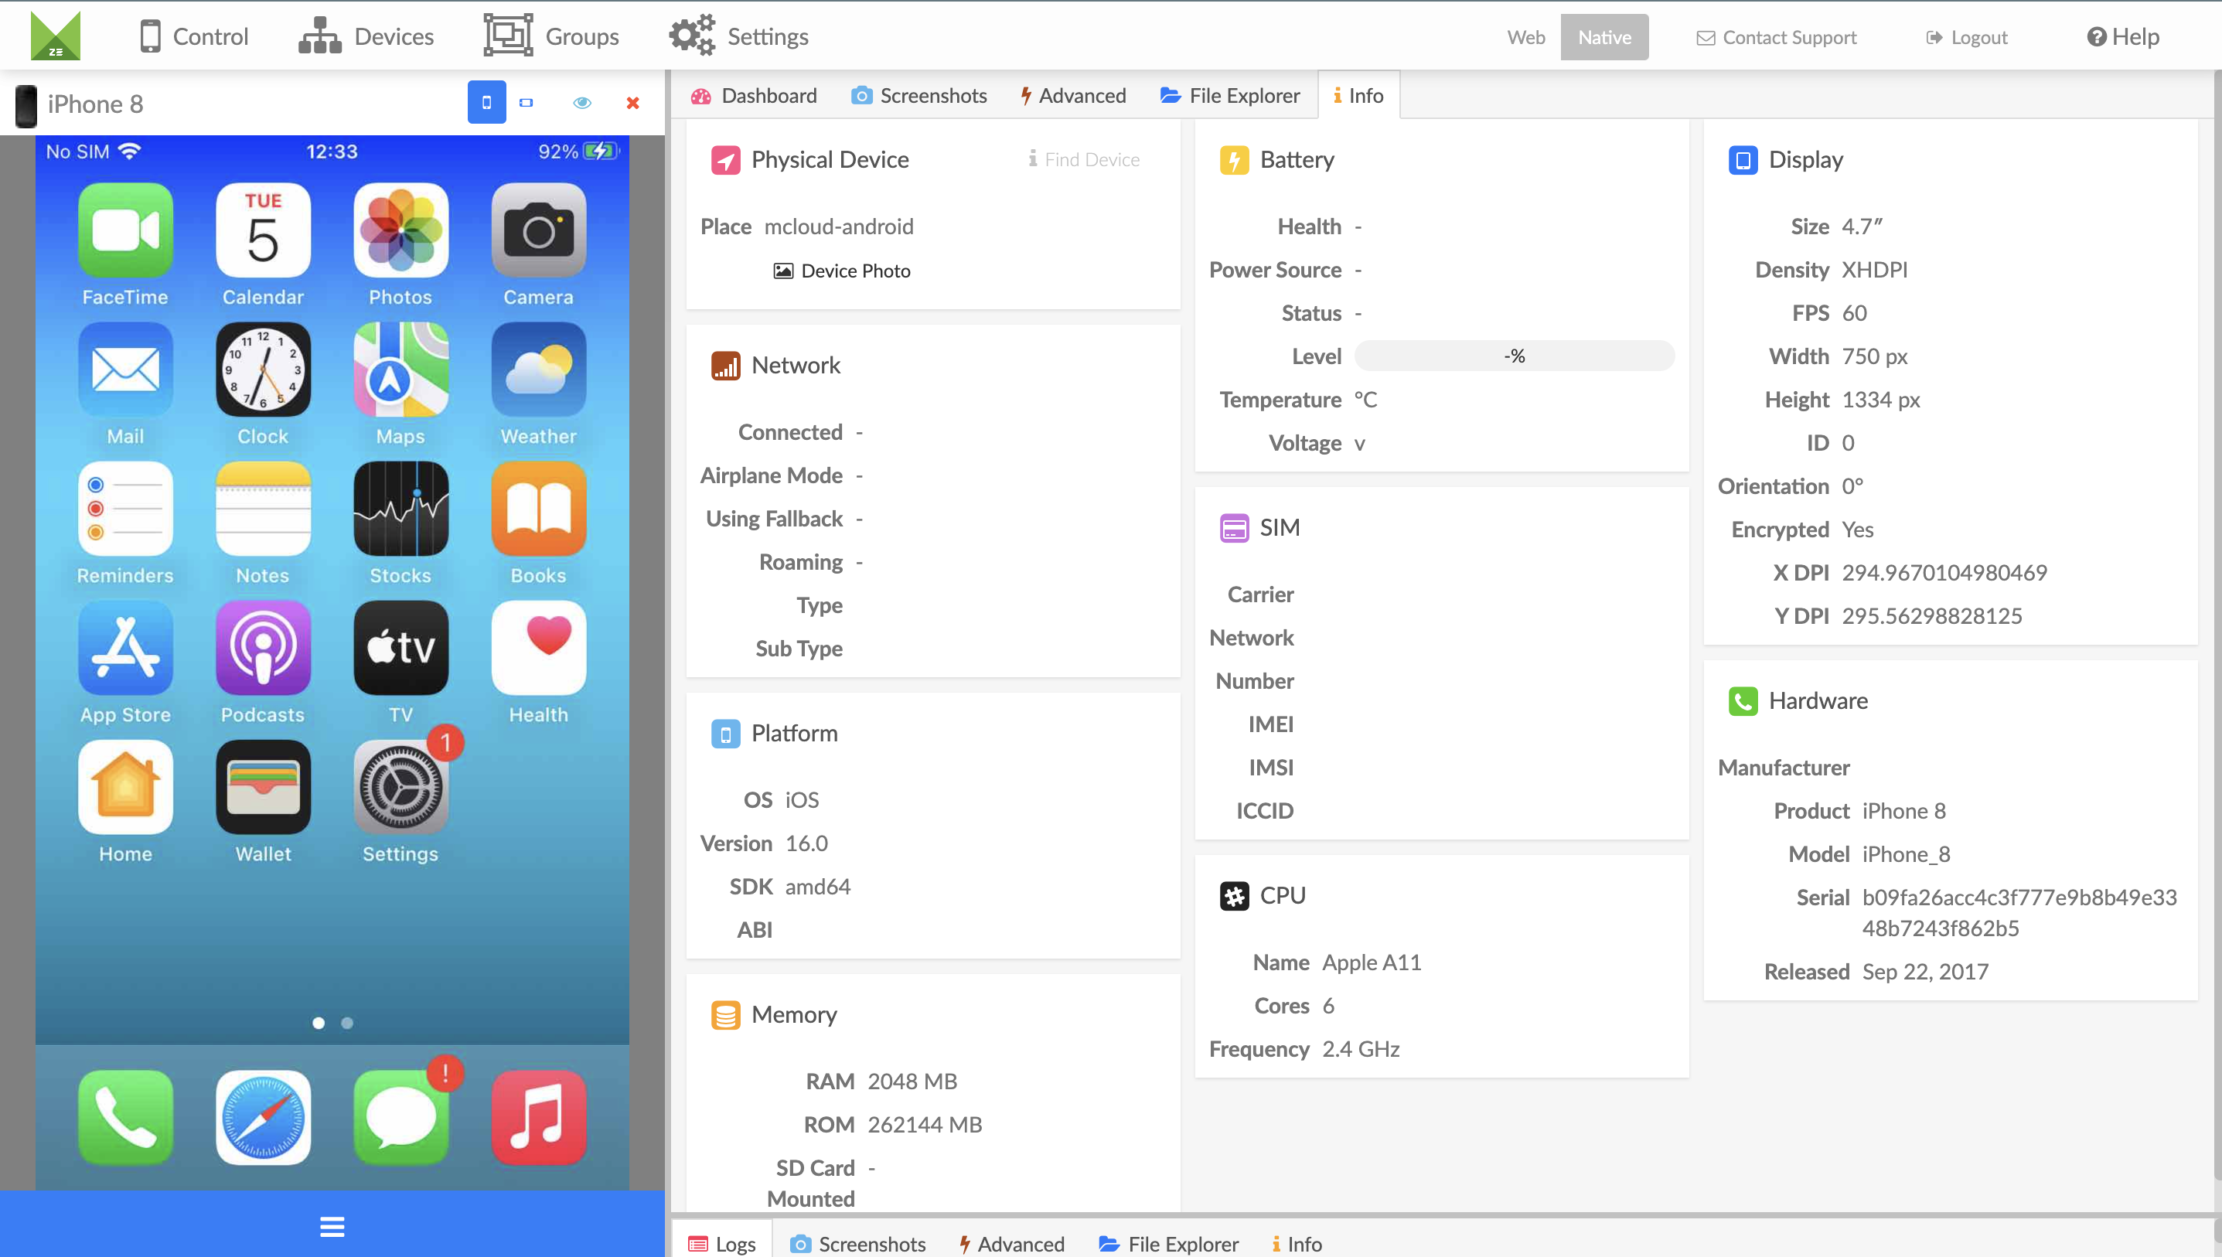Open the Mail app

pos(125,370)
